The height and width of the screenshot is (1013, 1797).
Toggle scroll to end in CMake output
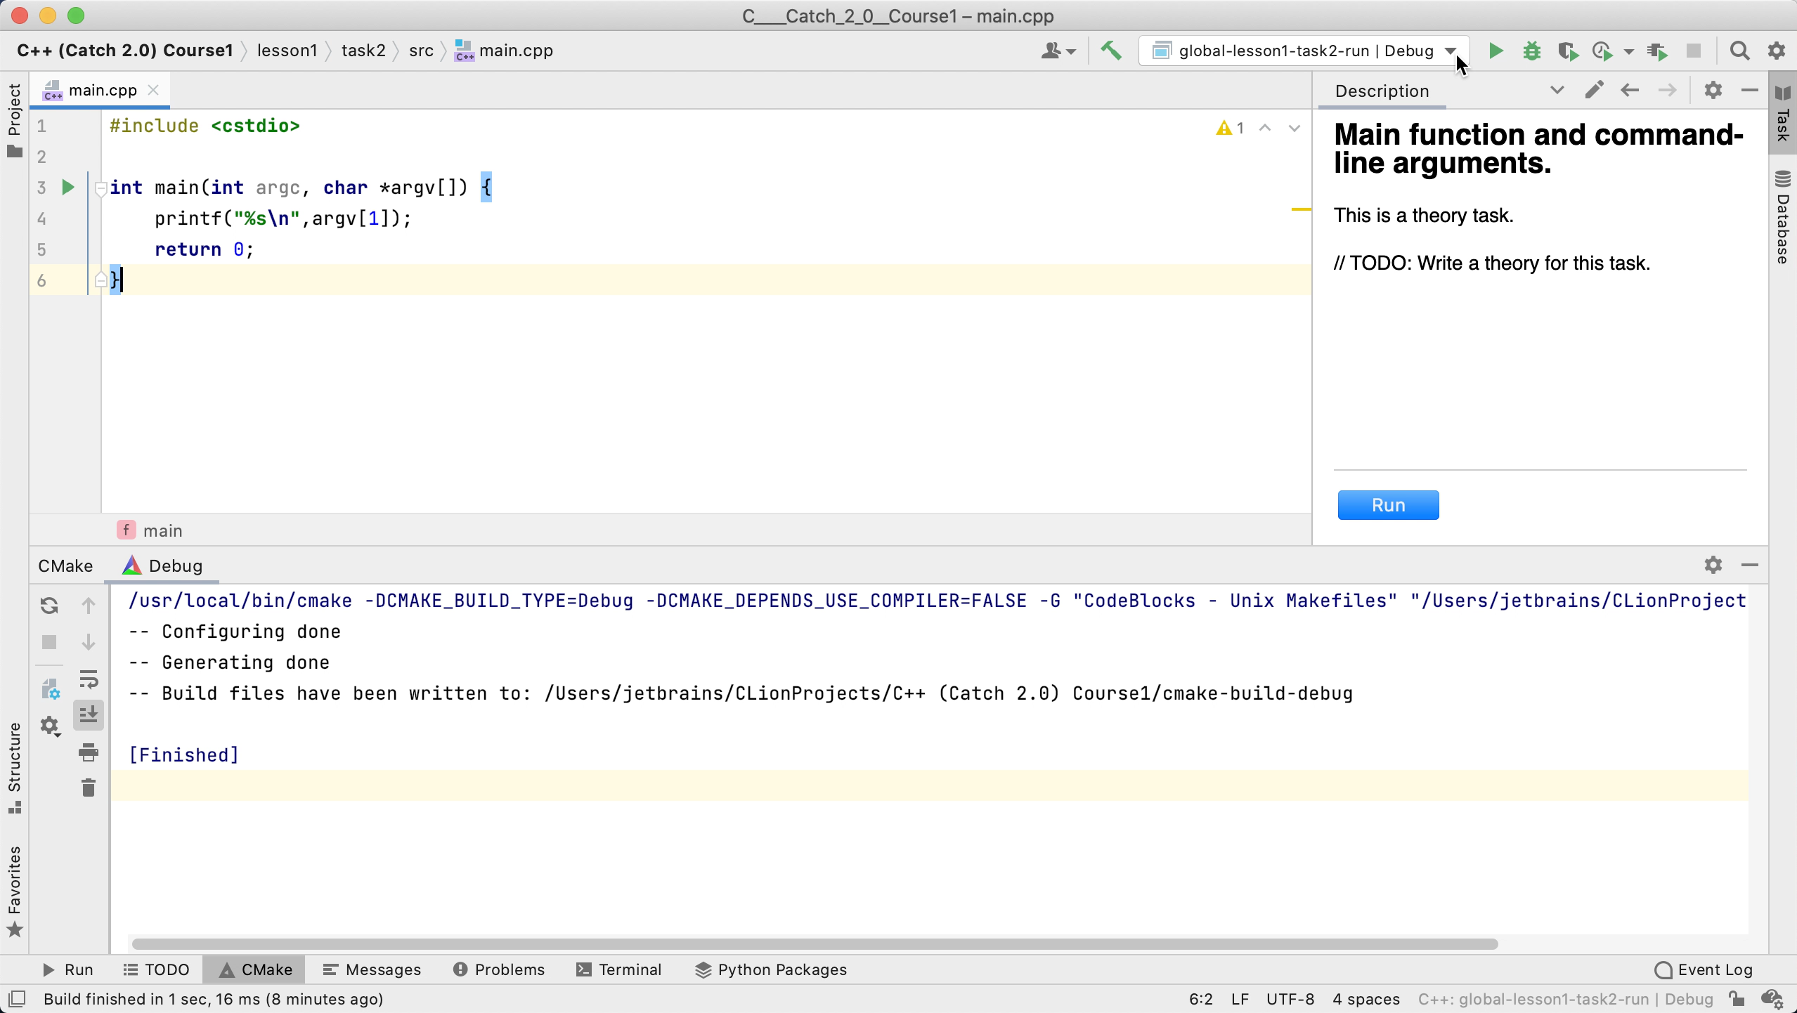pos(89,715)
